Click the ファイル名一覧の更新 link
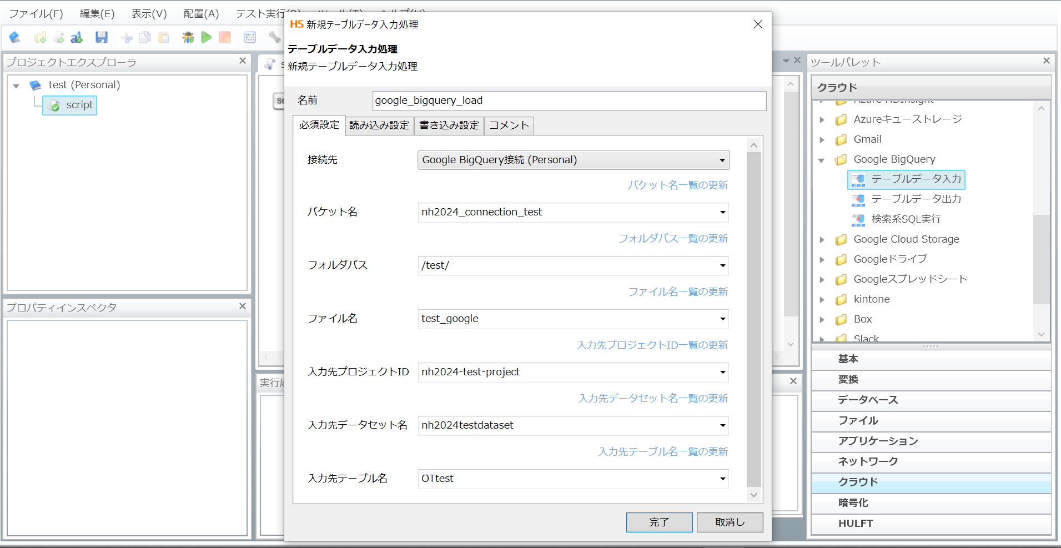Viewport: 1061px width, 548px height. [678, 292]
